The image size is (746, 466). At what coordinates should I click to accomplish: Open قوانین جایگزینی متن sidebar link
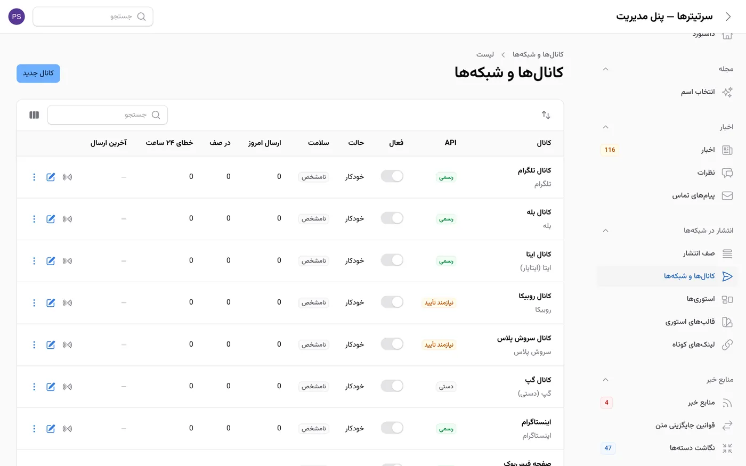(667, 426)
